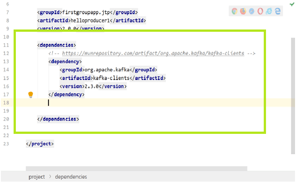Open preview in Chrome browser icon
300x182 pixels.
coord(234,11)
